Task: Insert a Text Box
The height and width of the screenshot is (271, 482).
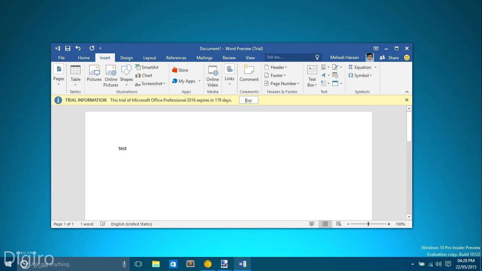Action: [x=312, y=76]
